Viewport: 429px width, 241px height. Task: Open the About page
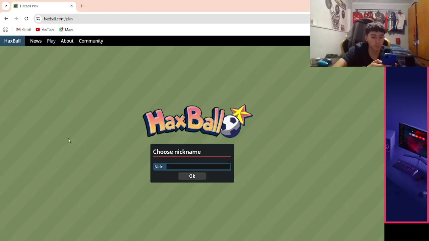click(x=67, y=41)
